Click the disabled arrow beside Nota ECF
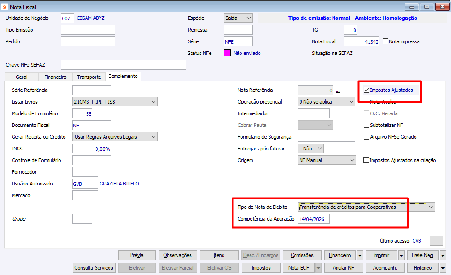451x275 pixels. tap(319, 268)
